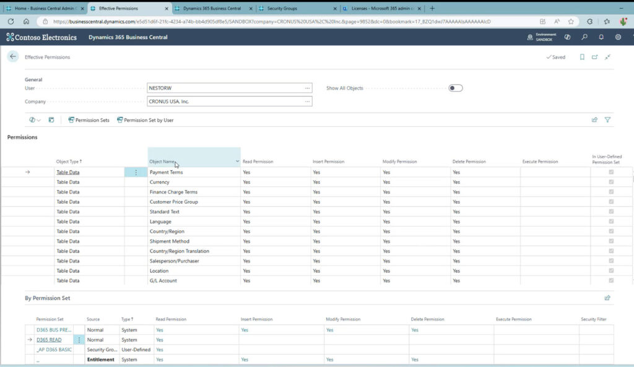Switch to Dynamics 365 Business Central tab

click(x=214, y=8)
